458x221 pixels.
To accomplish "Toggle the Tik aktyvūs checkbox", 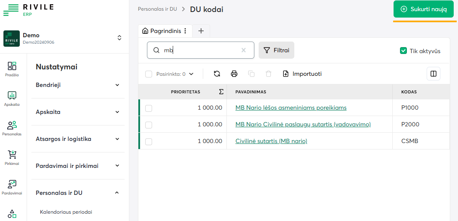I will point(403,51).
